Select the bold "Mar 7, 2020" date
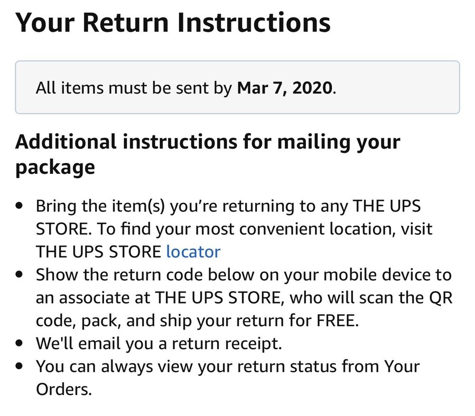 pyautogui.click(x=285, y=88)
